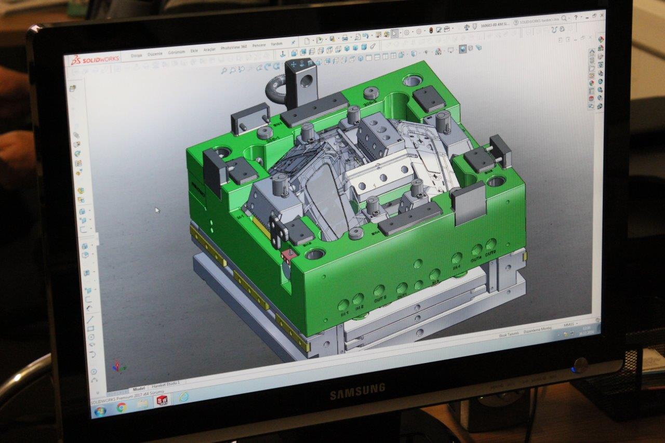Open the Dosya menu
Image resolution: width=665 pixels, height=443 pixels.
tap(137, 56)
